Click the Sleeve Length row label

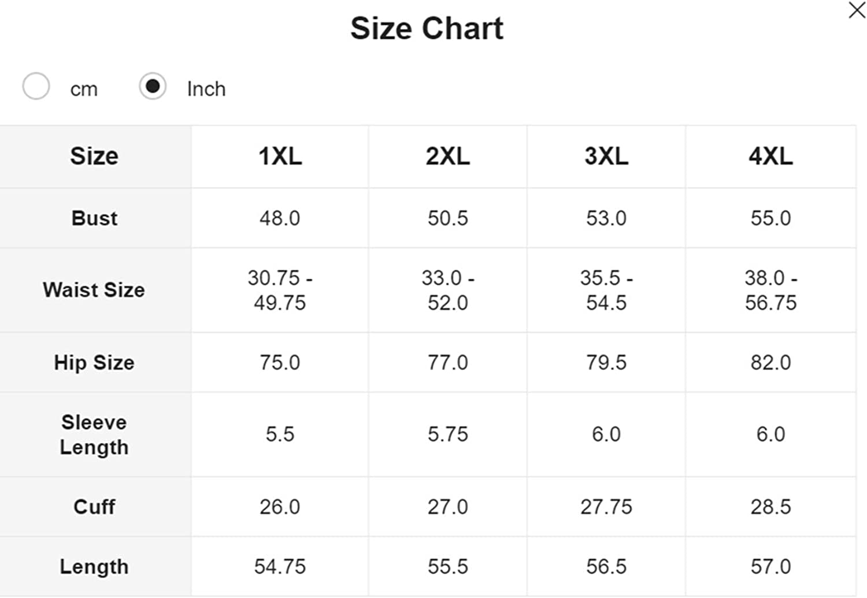(94, 435)
